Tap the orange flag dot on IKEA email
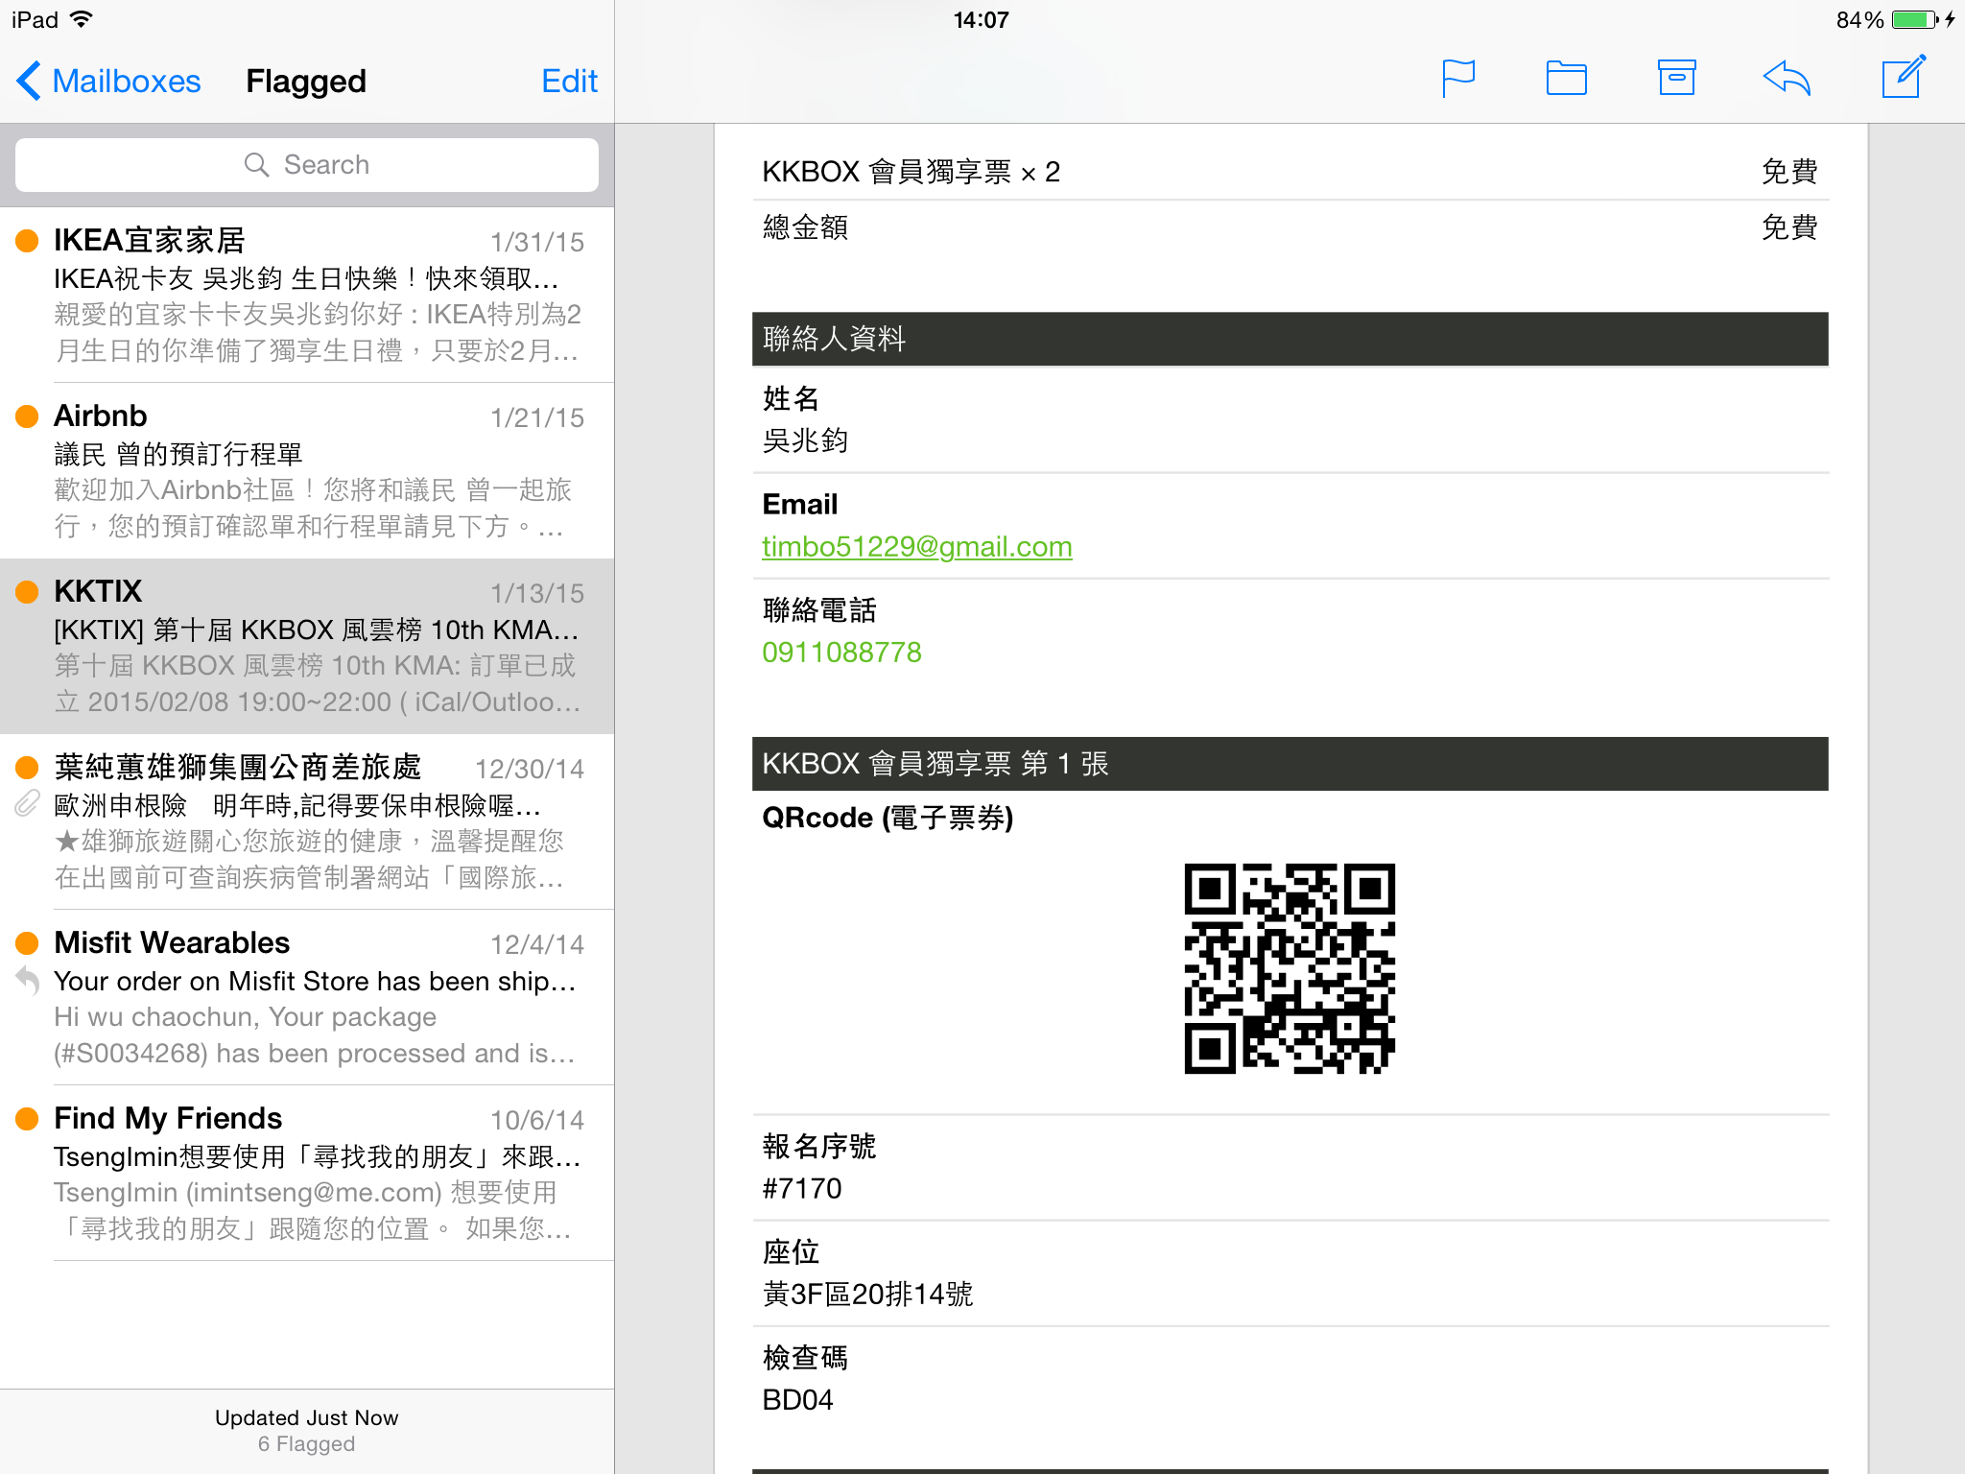The width and height of the screenshot is (1965, 1474). tap(27, 240)
